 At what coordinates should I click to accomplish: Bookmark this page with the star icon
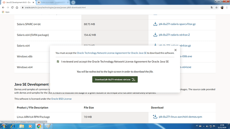[x=216, y=7]
